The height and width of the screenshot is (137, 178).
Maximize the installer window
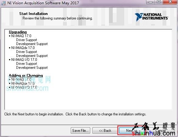click(x=159, y=2)
